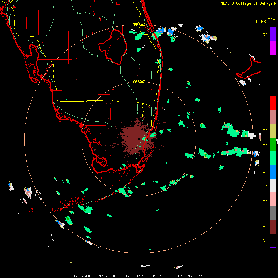The height and width of the screenshot is (278, 278).
Task: Click the HHC product label
Action: click(272, 19)
